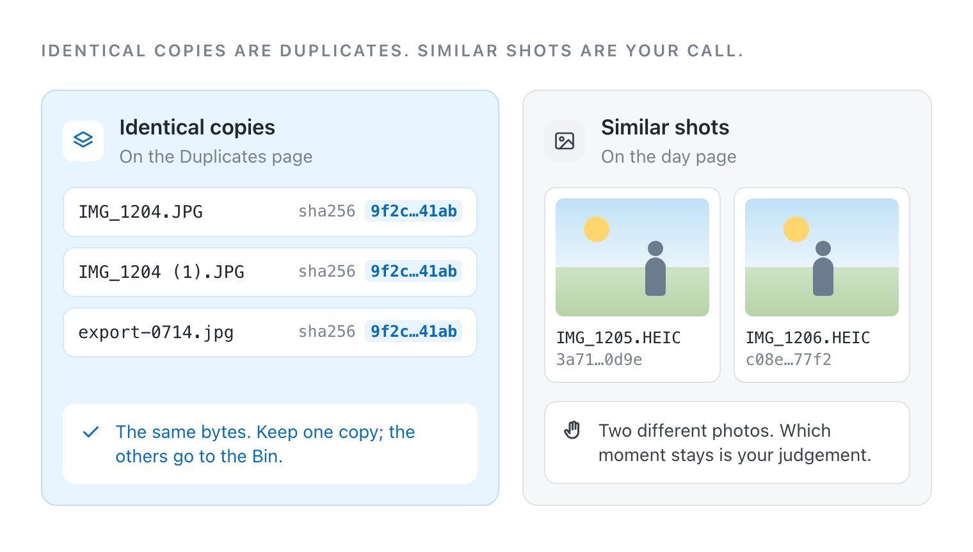Click the stacked layers icon beside Identical copies
Viewport: 973px width, 552px height.
tap(83, 140)
